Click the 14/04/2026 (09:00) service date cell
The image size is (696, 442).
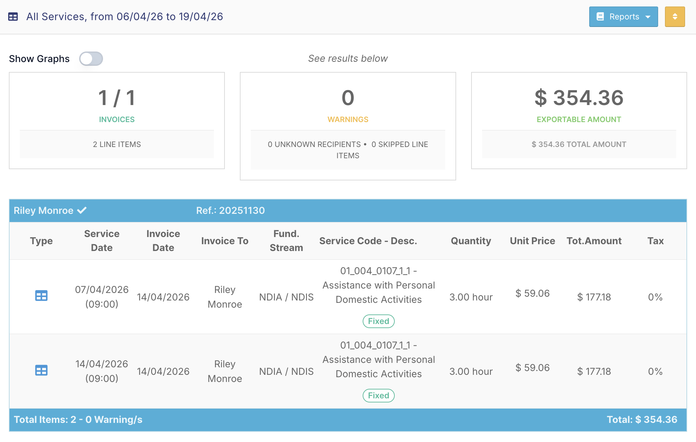[102, 371]
